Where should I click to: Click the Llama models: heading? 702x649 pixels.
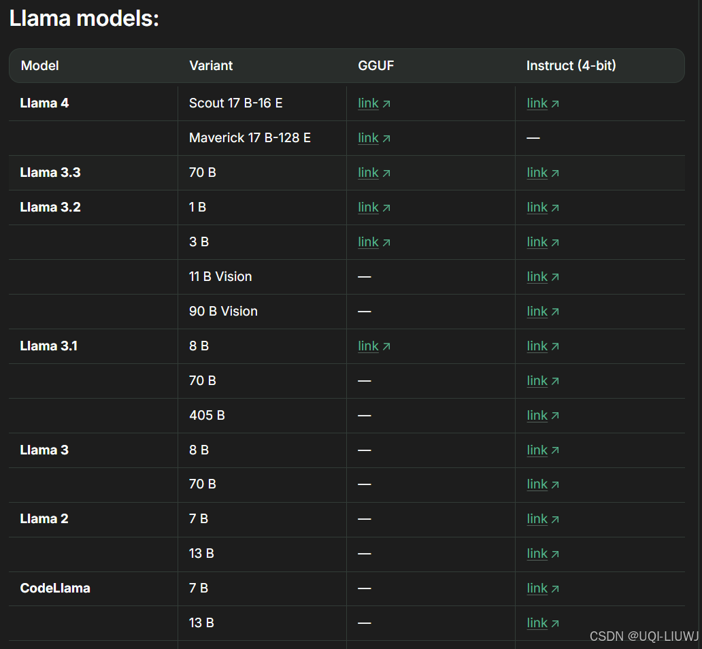click(84, 19)
